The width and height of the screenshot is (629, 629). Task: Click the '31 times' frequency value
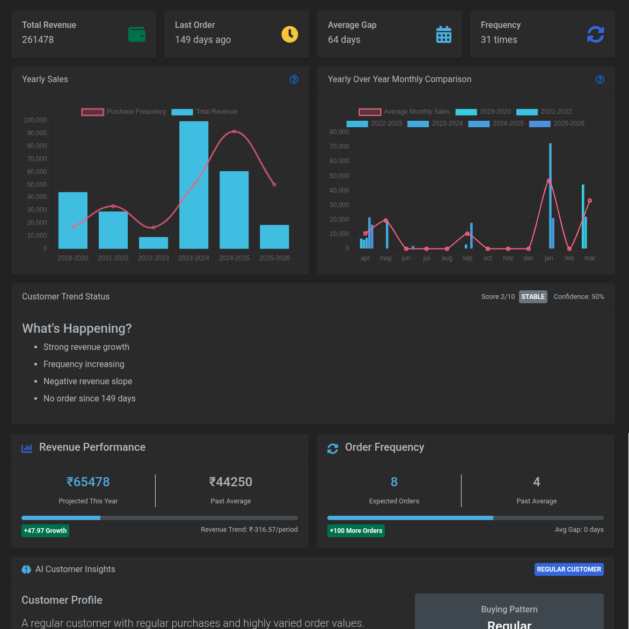coord(499,40)
